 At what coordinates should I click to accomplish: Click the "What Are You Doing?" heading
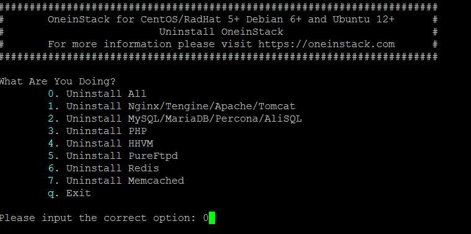coord(58,81)
